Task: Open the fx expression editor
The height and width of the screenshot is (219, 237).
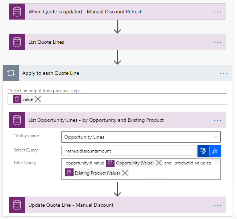Action: (x=215, y=151)
